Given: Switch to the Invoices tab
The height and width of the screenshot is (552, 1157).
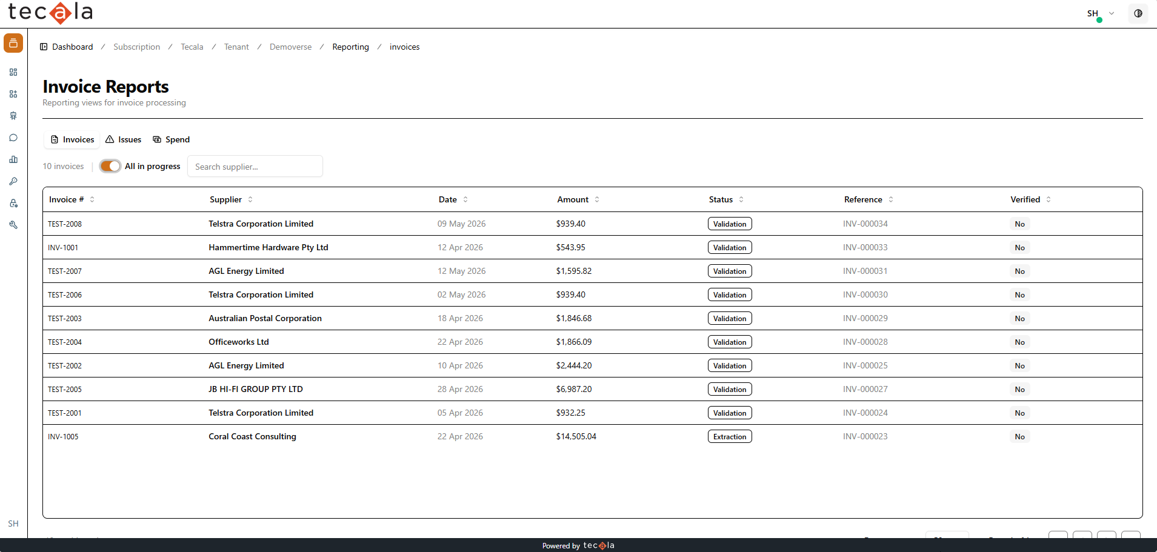Looking at the screenshot, I should (73, 139).
